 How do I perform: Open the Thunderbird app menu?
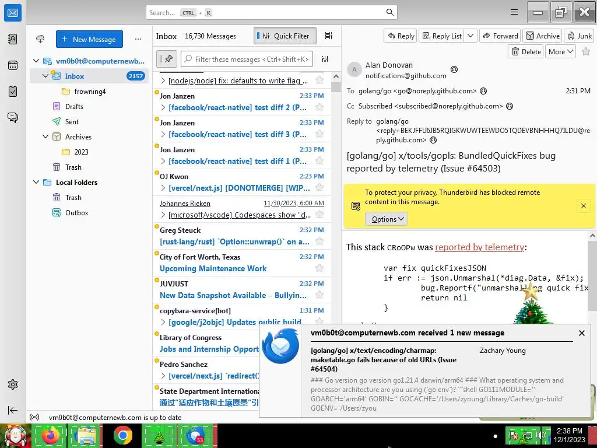514,12
